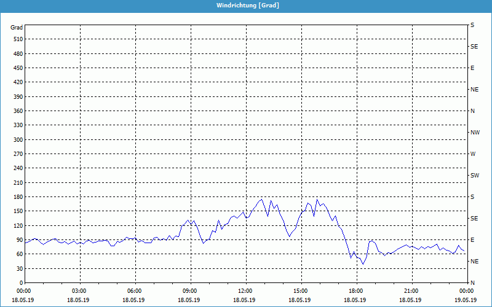Select the 180 y-axis tick label
This screenshot has height=307, width=492.
tap(17, 197)
